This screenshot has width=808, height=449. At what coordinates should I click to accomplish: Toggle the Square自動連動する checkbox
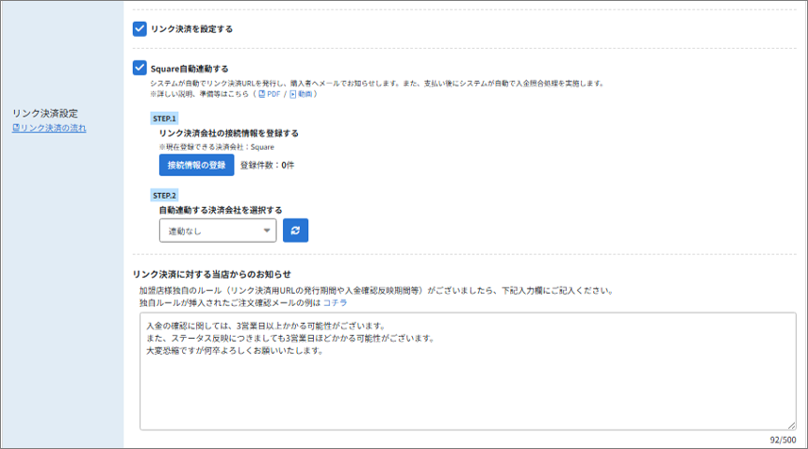(140, 68)
